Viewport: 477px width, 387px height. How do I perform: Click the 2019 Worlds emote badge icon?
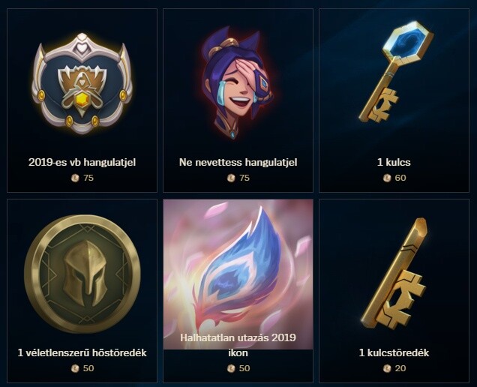(x=82, y=84)
